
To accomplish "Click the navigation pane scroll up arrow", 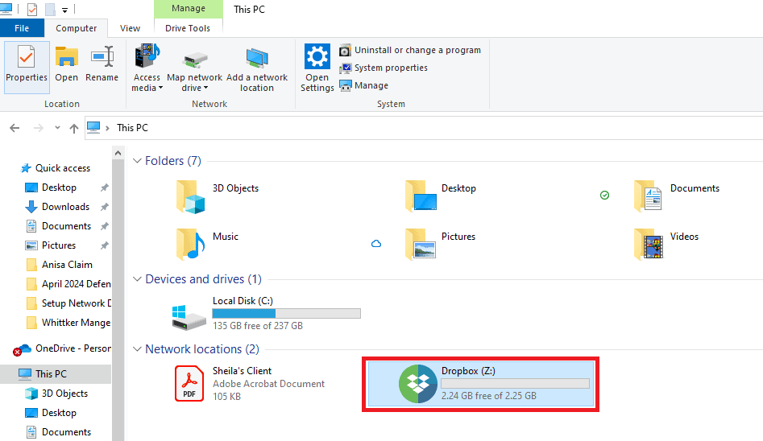I will click(x=118, y=153).
